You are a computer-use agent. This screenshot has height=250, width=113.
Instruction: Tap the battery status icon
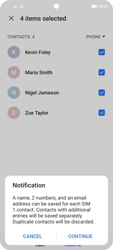(94, 6)
